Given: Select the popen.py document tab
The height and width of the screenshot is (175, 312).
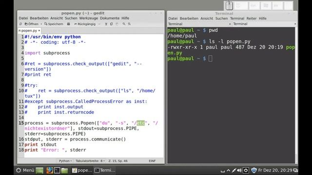Looking at the screenshot, I should coord(29,31).
